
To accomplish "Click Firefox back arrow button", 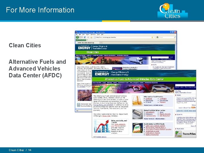I will [77, 37].
